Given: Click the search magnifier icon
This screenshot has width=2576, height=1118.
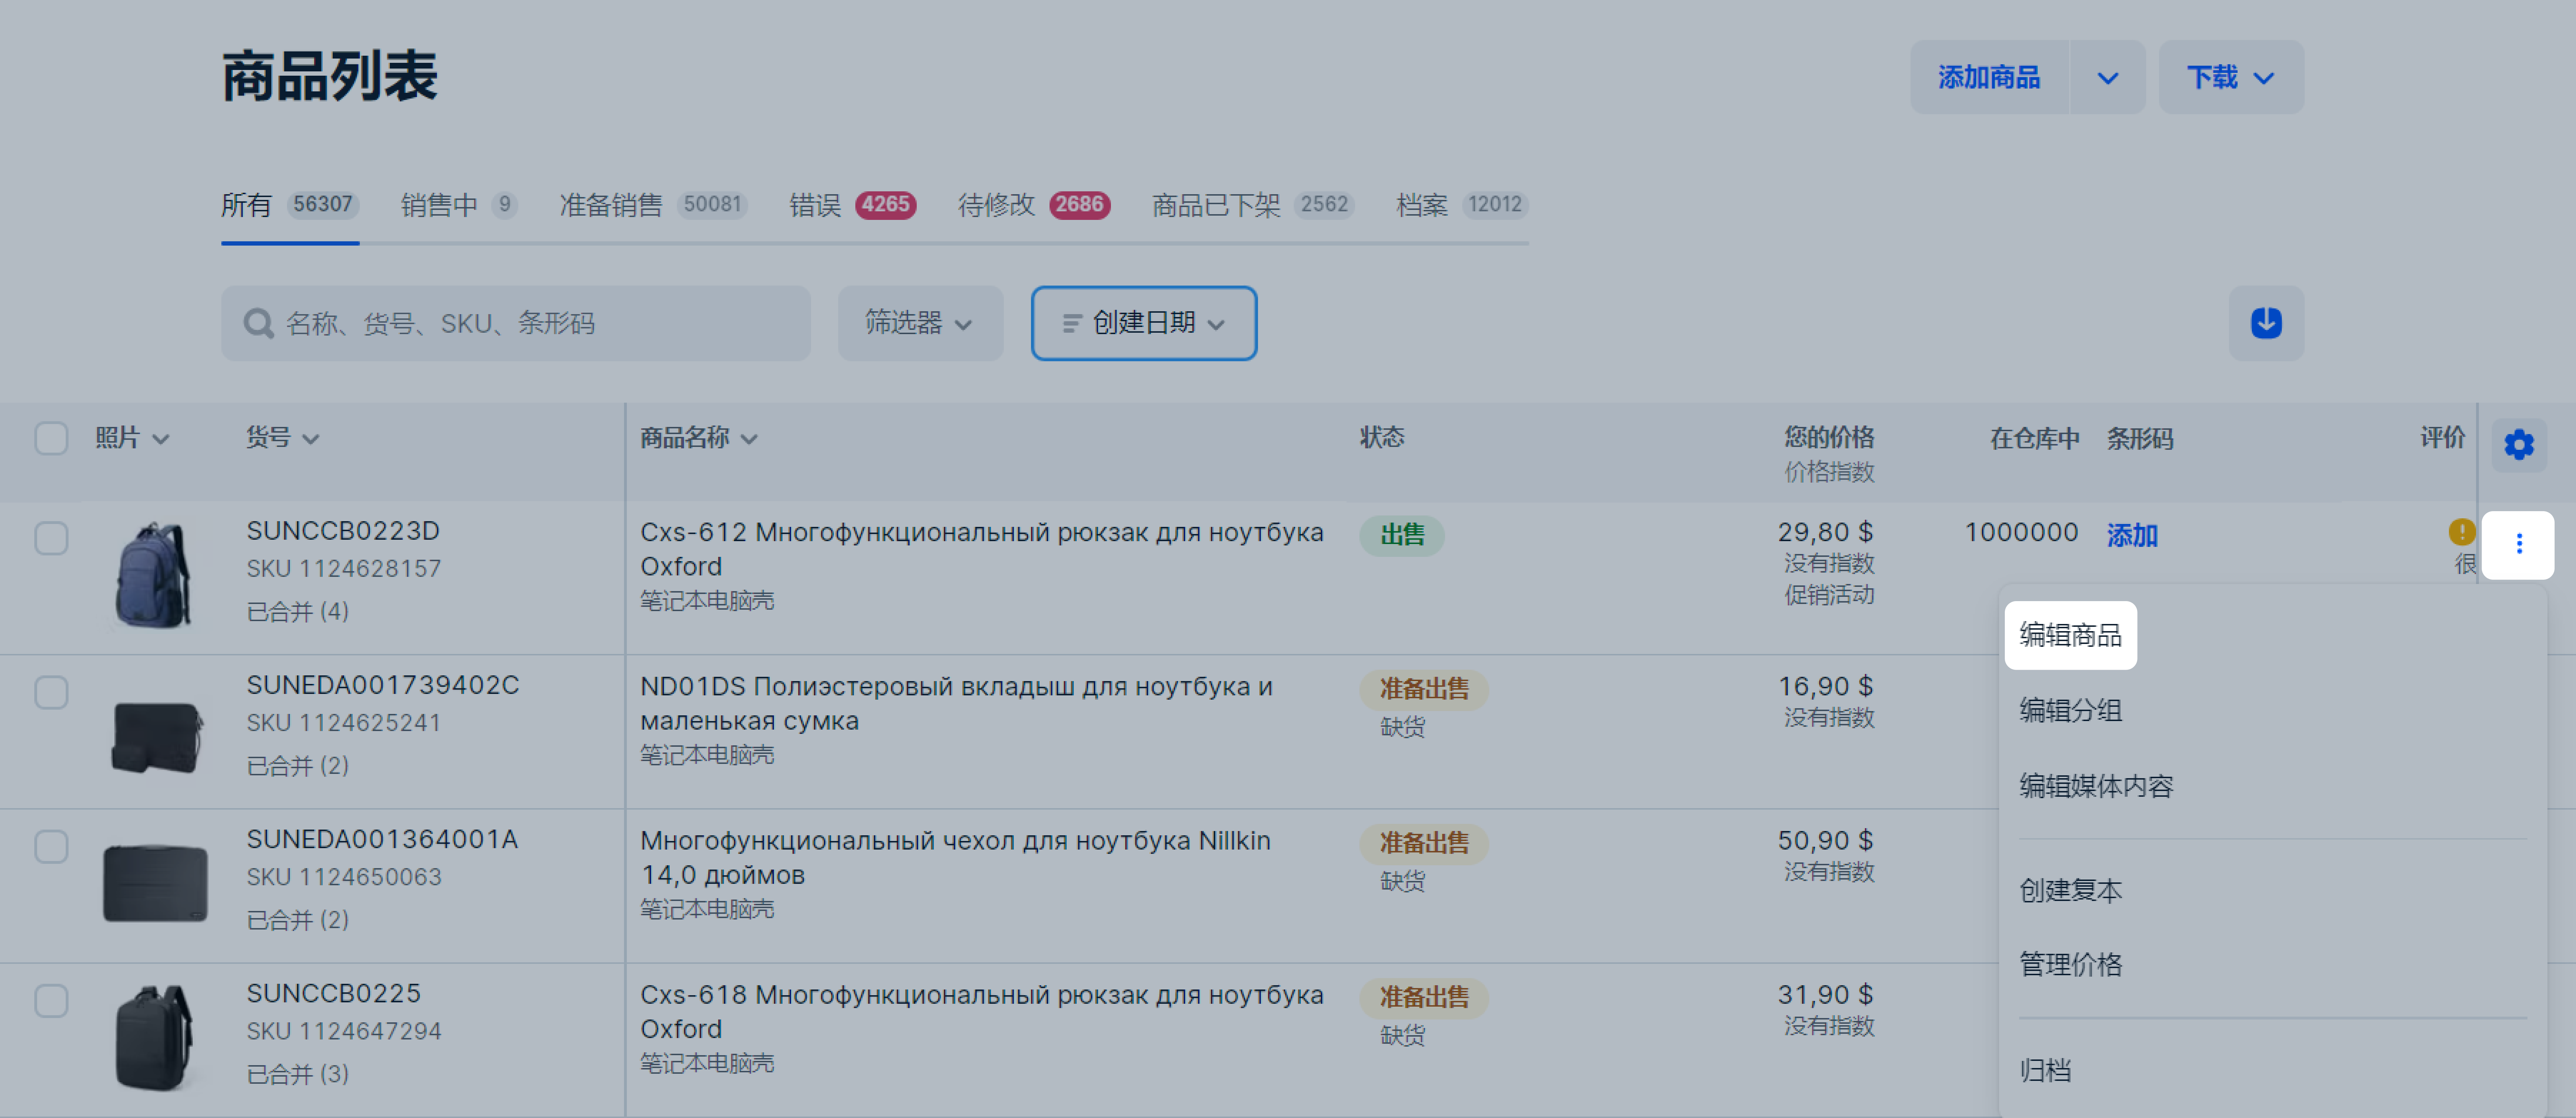Looking at the screenshot, I should coord(259,323).
